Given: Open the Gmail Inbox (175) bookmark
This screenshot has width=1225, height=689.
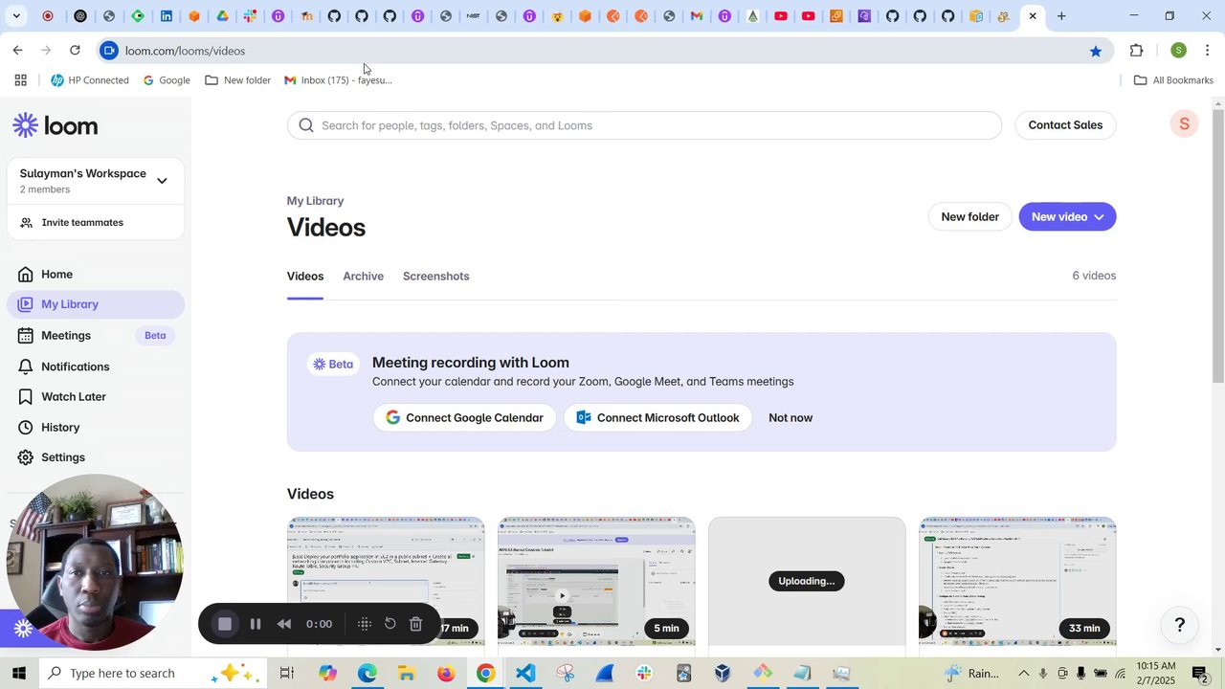Looking at the screenshot, I should 338,80.
